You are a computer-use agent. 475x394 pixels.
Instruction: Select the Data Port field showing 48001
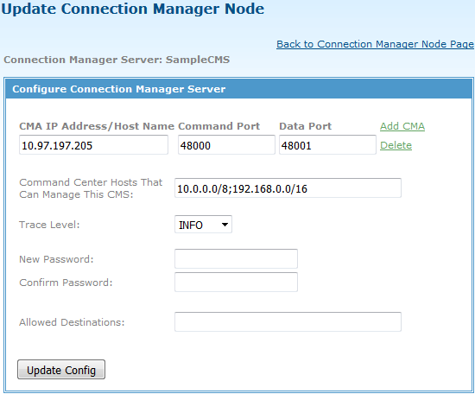(327, 145)
